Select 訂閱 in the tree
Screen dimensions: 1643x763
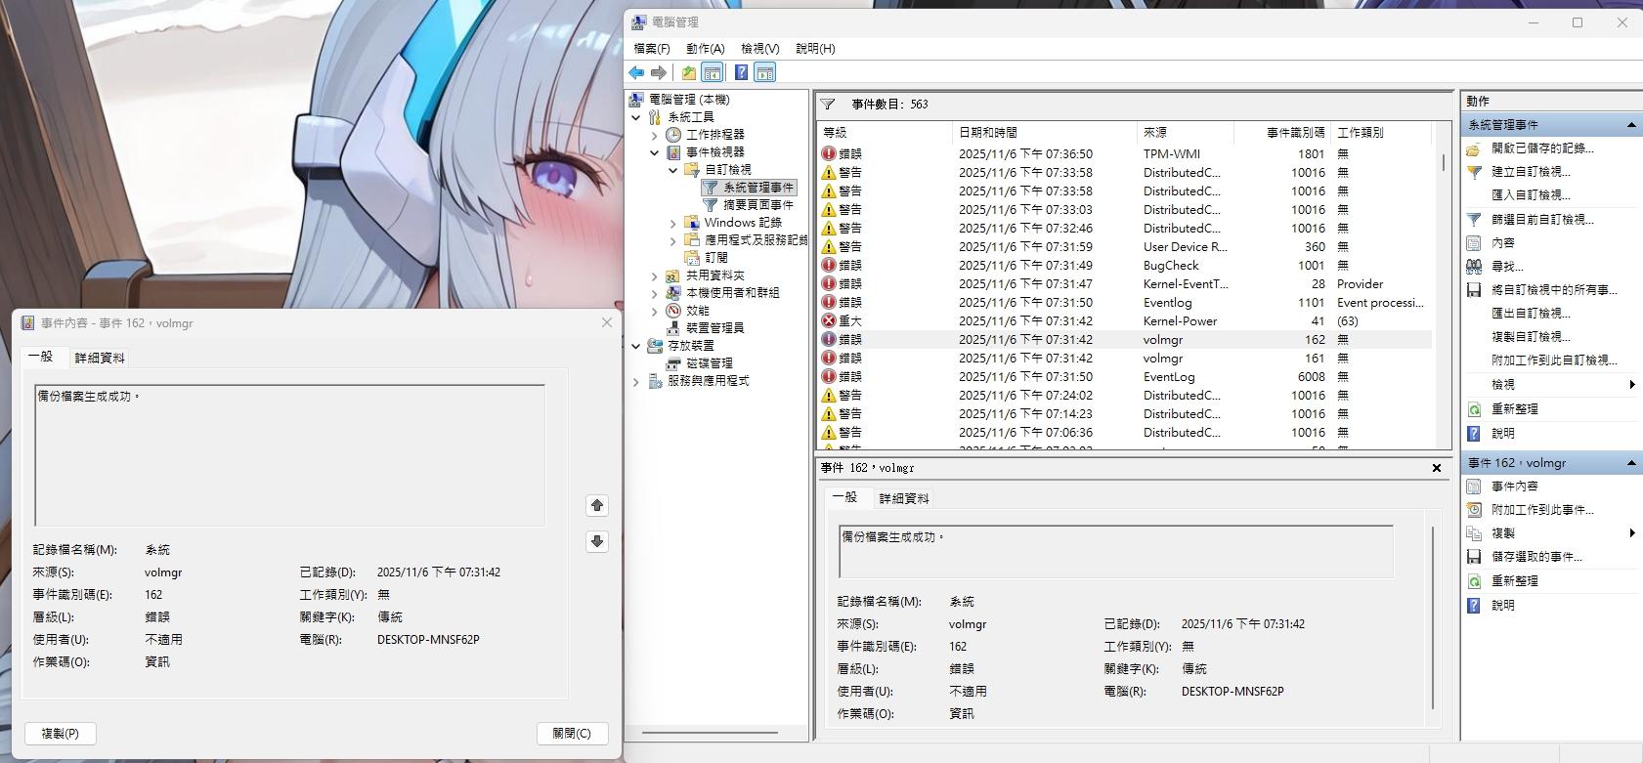pos(716,257)
